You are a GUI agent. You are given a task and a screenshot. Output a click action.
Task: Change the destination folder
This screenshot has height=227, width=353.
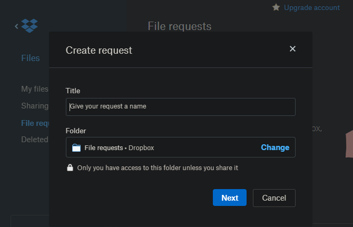click(x=275, y=147)
